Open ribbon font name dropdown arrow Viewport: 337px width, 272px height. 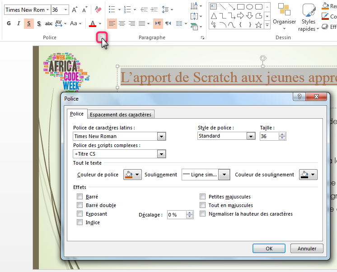[48, 9]
